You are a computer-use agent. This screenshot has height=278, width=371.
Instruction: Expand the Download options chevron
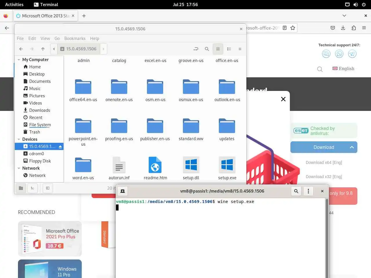(x=352, y=147)
